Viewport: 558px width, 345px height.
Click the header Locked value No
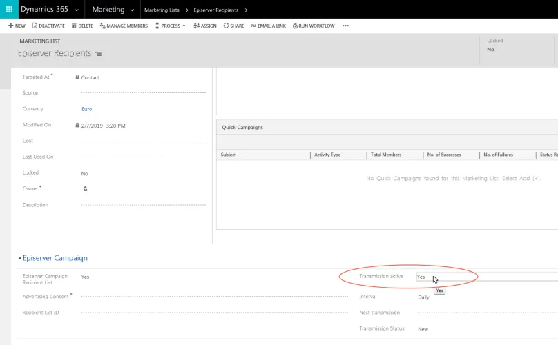490,50
